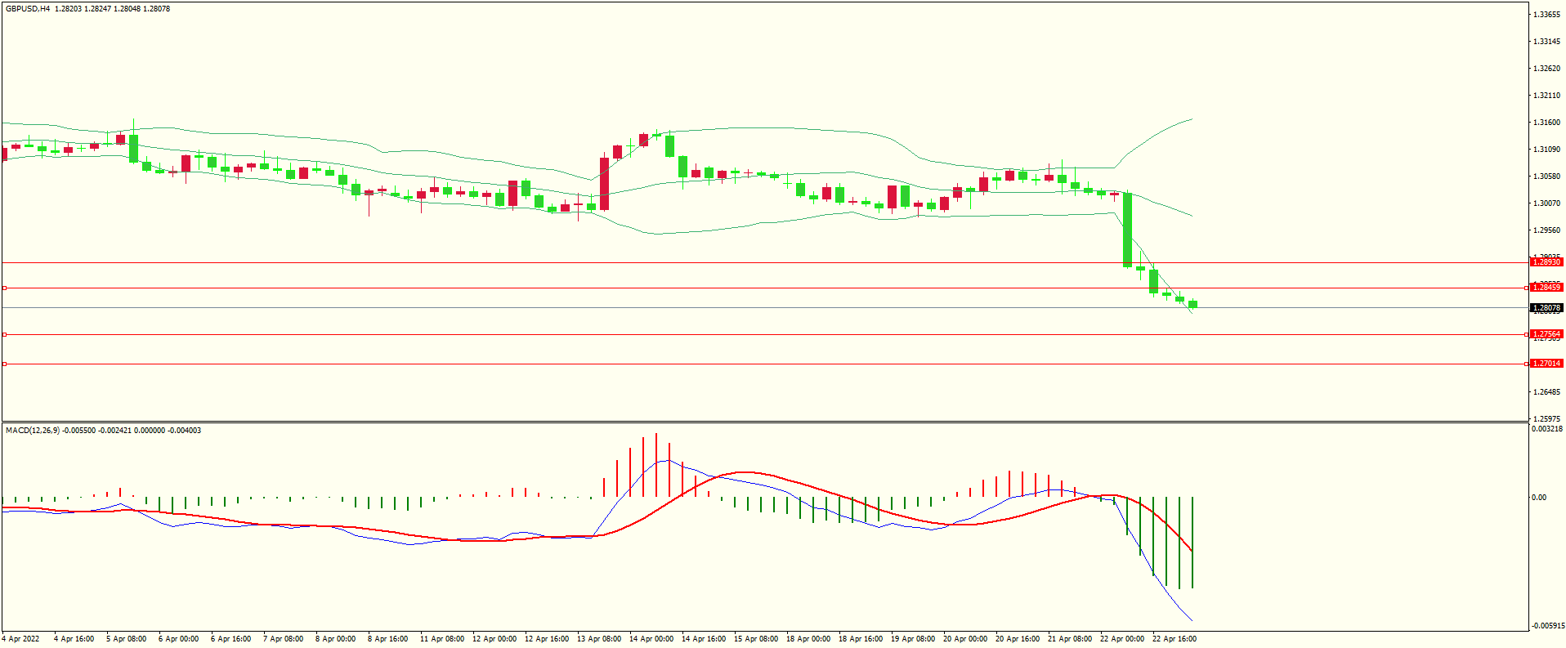
Task: Click the 1.29560 price scale value
Action: (x=1546, y=230)
